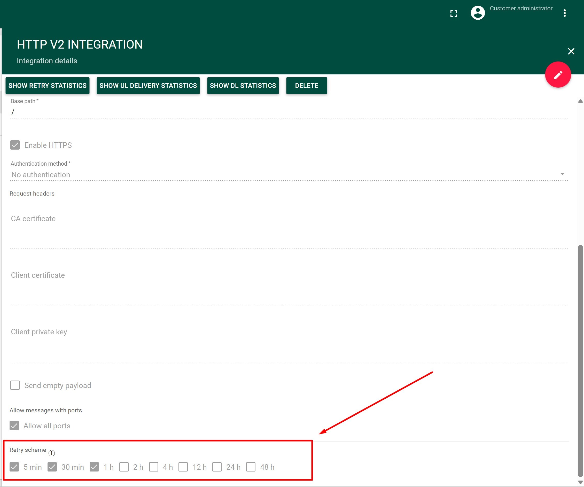Delete this integration
This screenshot has height=487, width=584.
[x=306, y=86]
